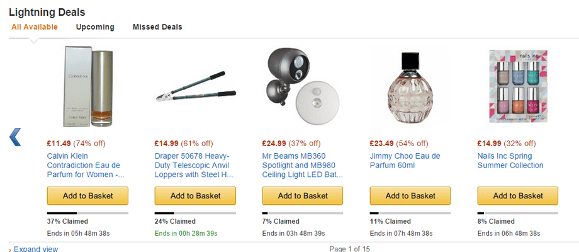Open the Calvin Klein Contradiction perfume image

88,86
